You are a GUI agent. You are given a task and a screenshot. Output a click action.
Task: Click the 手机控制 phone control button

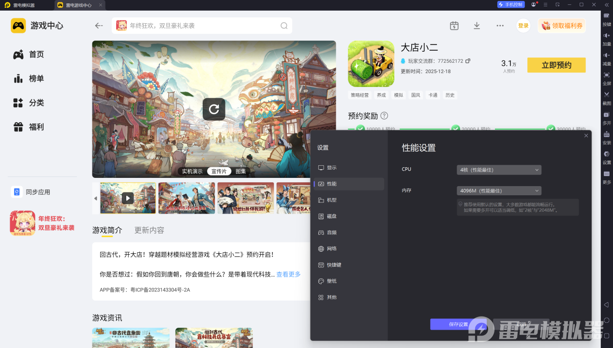pyautogui.click(x=511, y=4)
